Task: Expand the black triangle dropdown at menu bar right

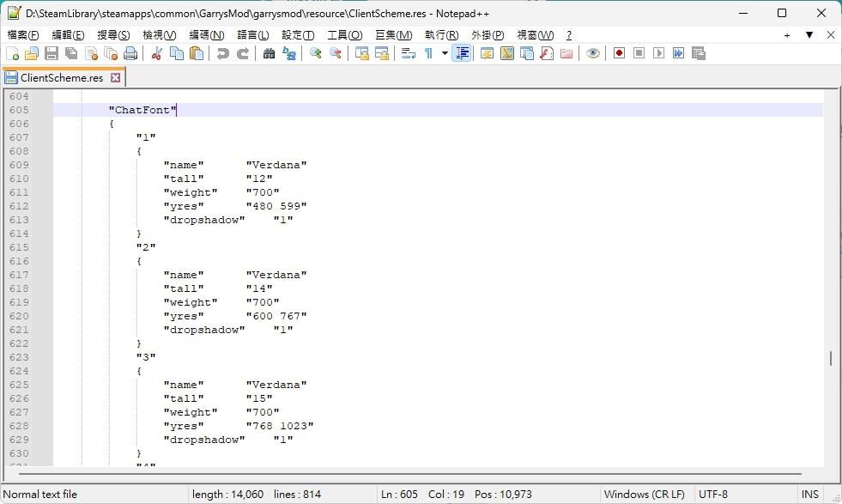Action: [x=809, y=35]
